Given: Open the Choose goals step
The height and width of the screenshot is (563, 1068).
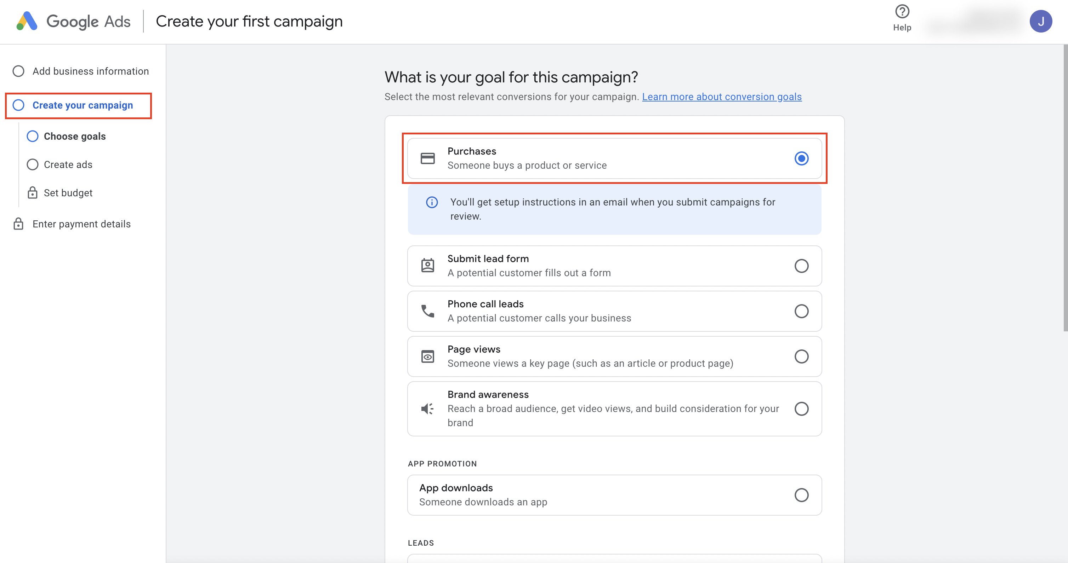Looking at the screenshot, I should pos(75,136).
